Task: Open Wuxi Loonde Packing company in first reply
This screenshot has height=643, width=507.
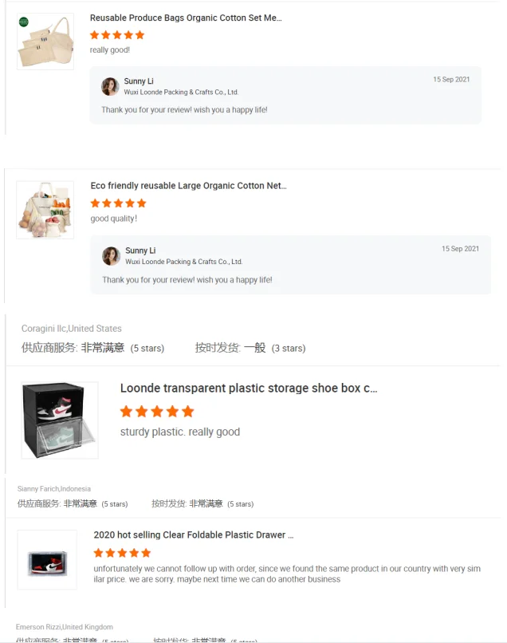Action: [181, 93]
